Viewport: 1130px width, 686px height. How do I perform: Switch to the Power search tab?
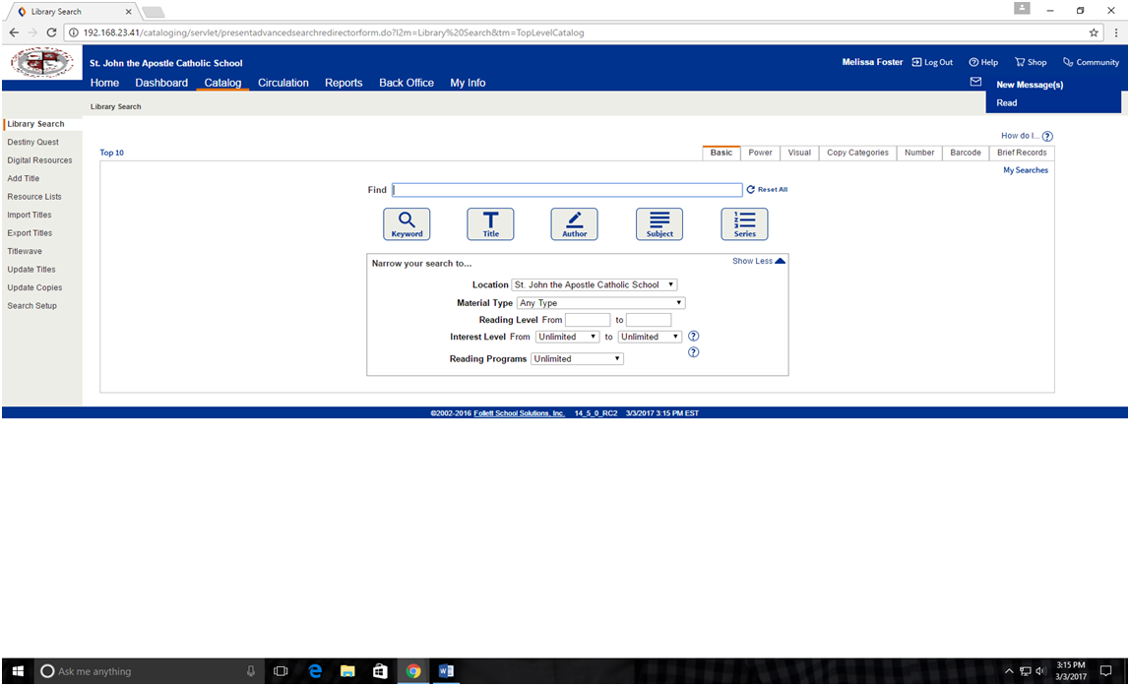click(x=760, y=153)
